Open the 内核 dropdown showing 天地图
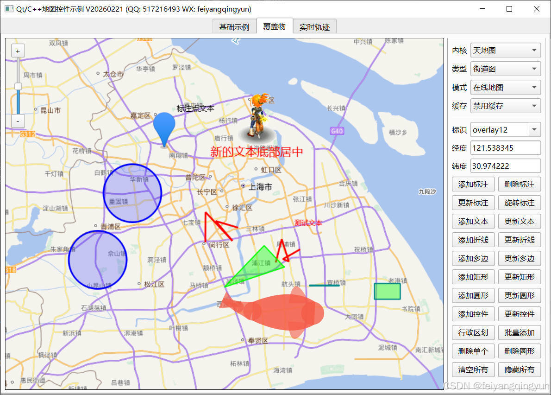Screen dimensions: 551x395 505,50
